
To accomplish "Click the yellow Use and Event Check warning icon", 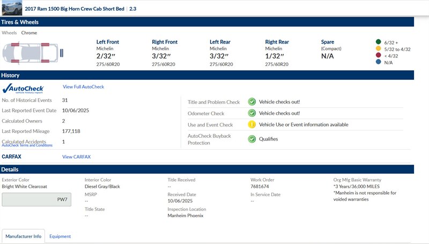I will [252, 124].
